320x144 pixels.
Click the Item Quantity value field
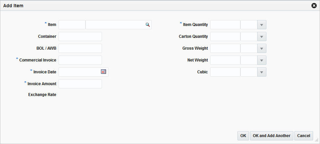pos(225,25)
